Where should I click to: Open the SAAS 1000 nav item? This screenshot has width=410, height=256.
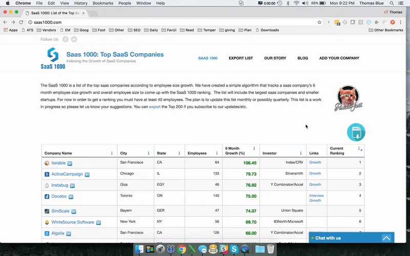208,58
